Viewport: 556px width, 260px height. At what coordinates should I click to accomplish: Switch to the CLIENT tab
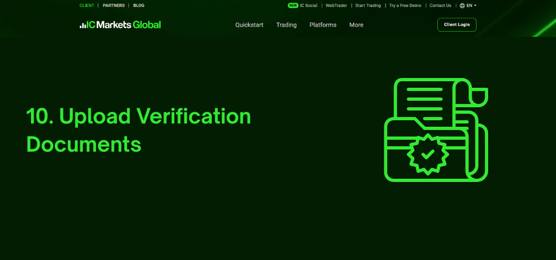(x=87, y=5)
